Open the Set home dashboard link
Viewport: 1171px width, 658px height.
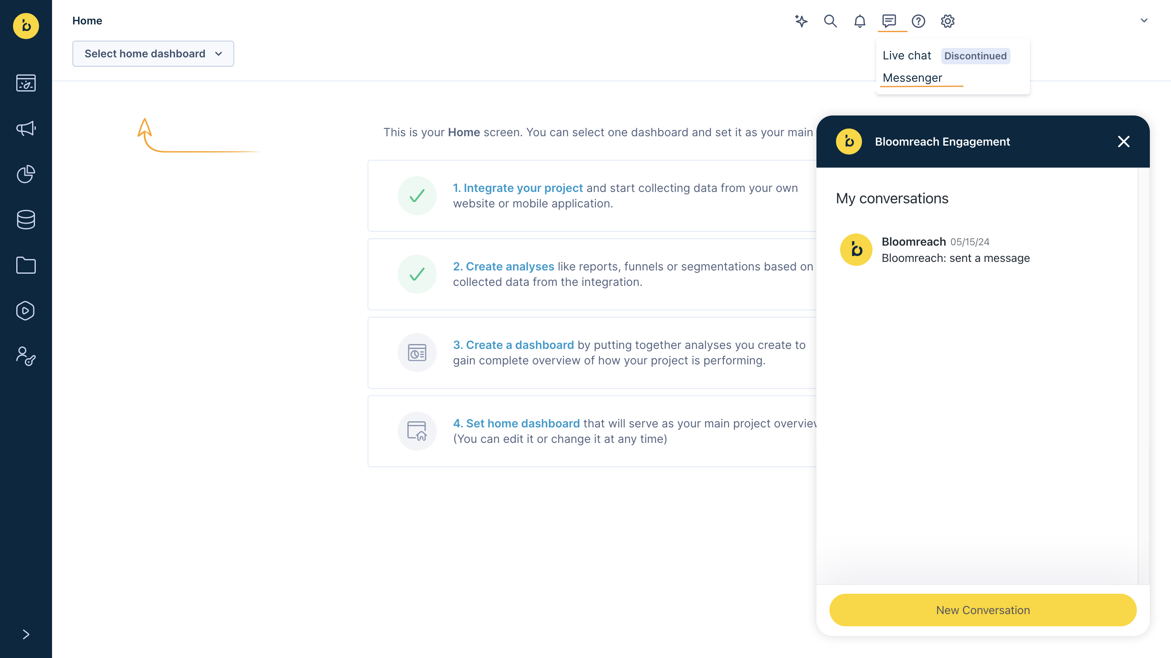[516, 423]
